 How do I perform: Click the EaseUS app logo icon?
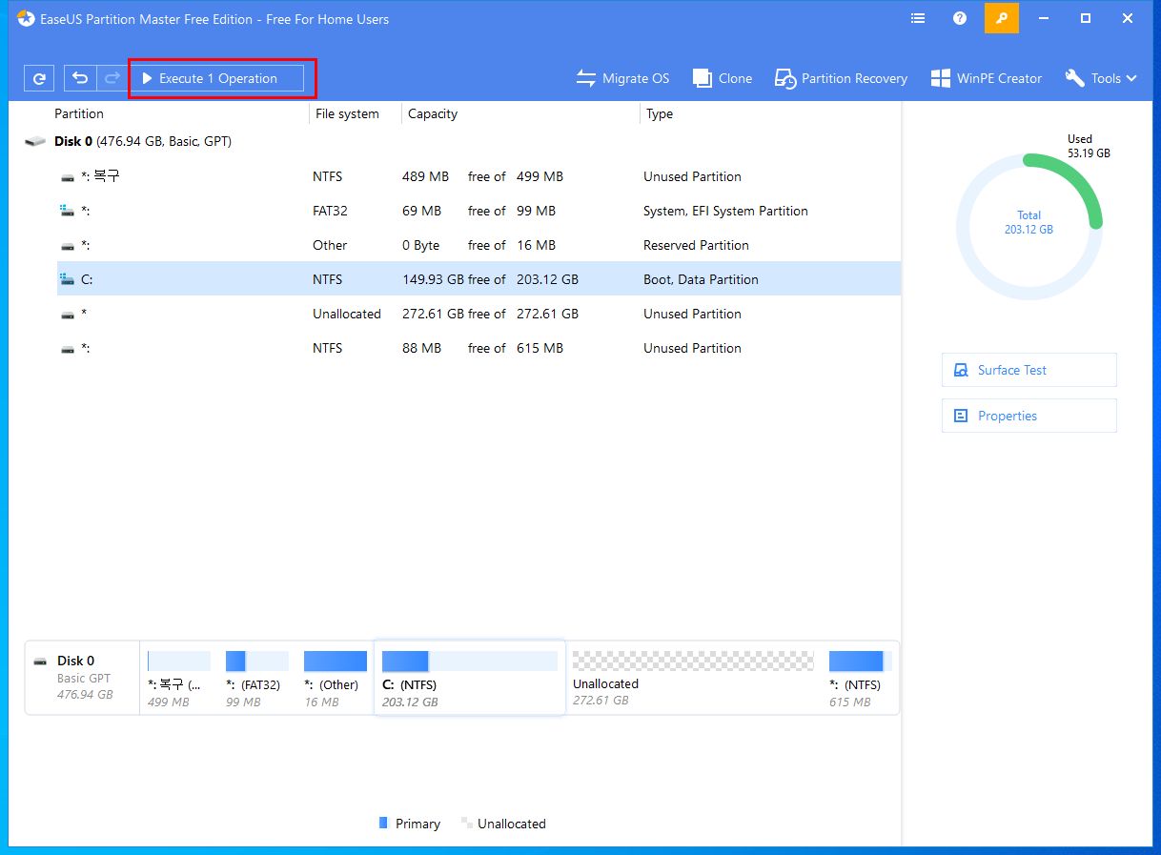(26, 18)
